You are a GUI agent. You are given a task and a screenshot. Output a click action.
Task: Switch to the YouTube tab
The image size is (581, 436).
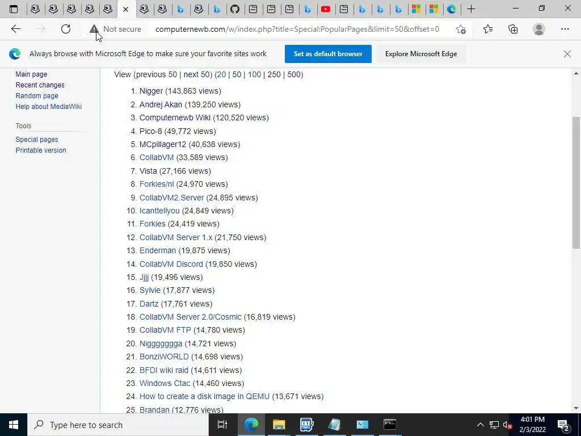point(326,9)
